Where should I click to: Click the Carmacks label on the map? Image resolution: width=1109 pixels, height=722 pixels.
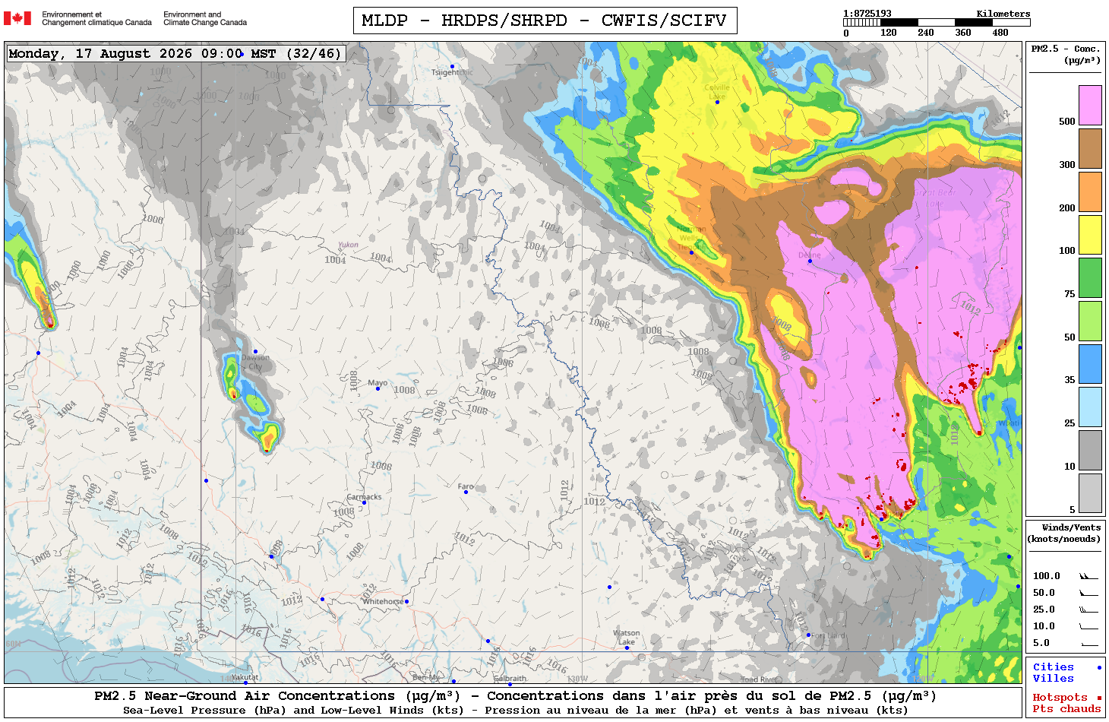pos(364,497)
